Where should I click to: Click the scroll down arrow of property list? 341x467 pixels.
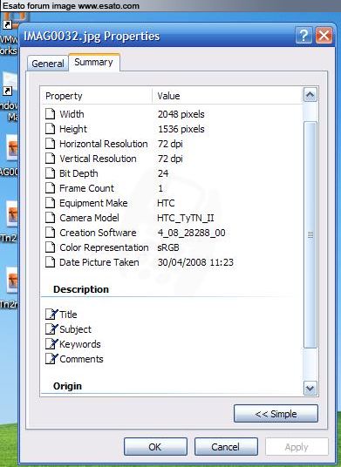pyautogui.click(x=310, y=388)
